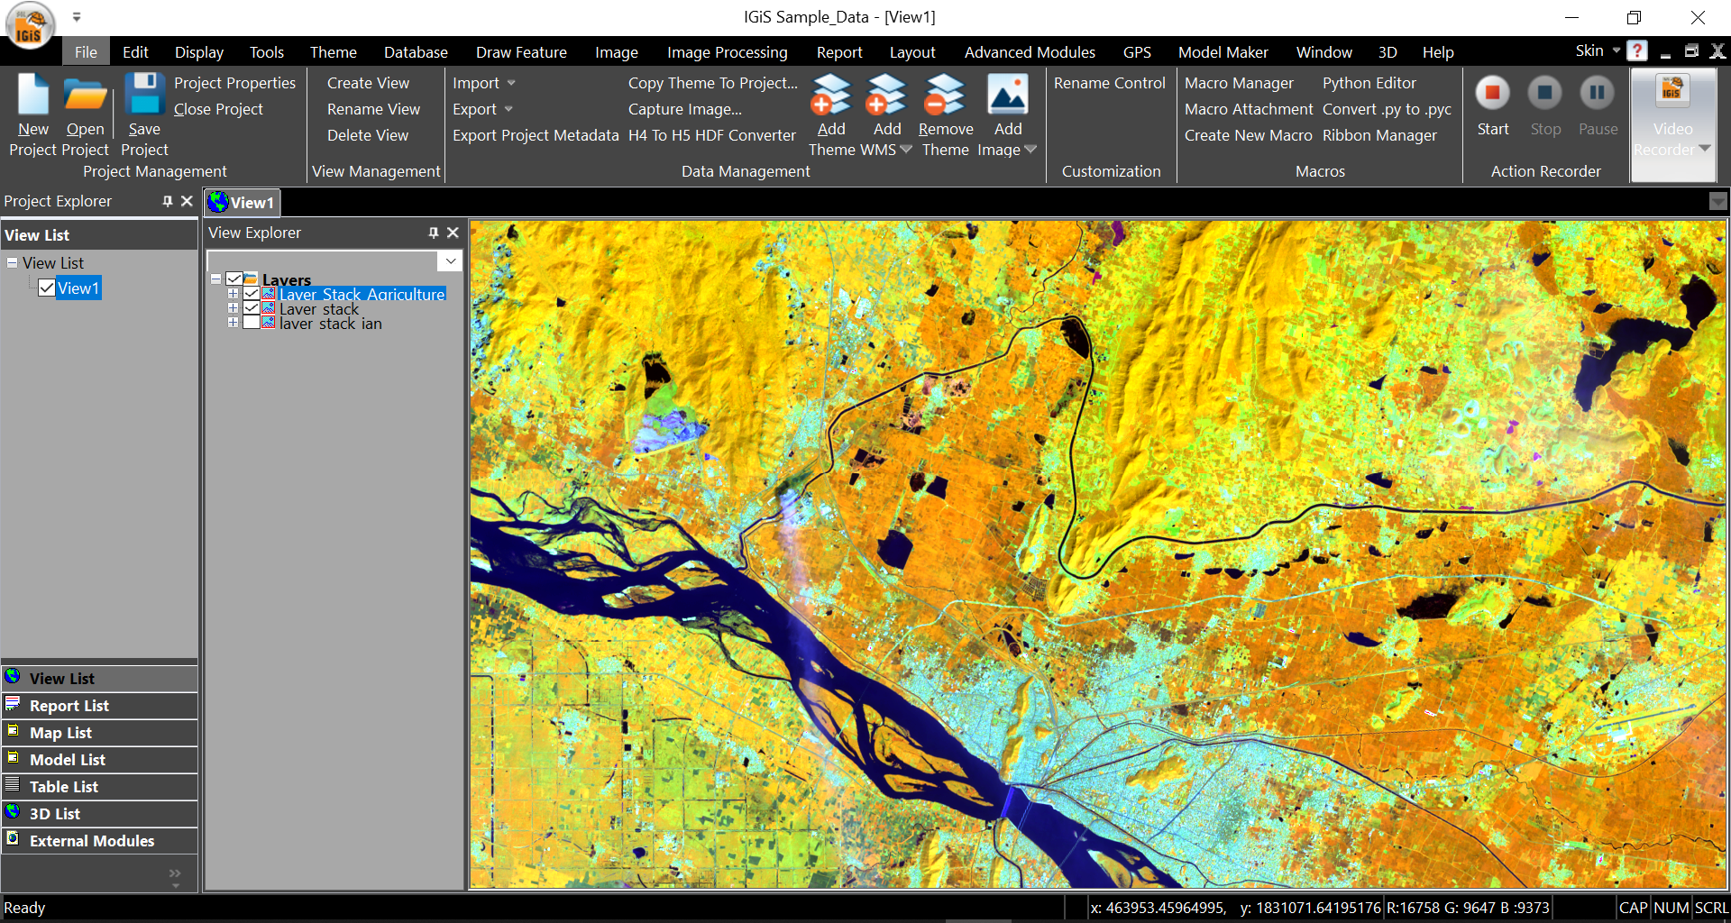
Task: Pause the action recorder
Action: 1598,93
